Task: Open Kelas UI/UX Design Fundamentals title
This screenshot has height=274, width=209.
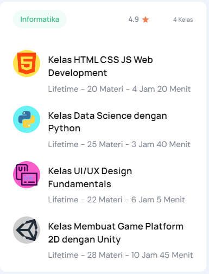Action: pyautogui.click(x=90, y=177)
